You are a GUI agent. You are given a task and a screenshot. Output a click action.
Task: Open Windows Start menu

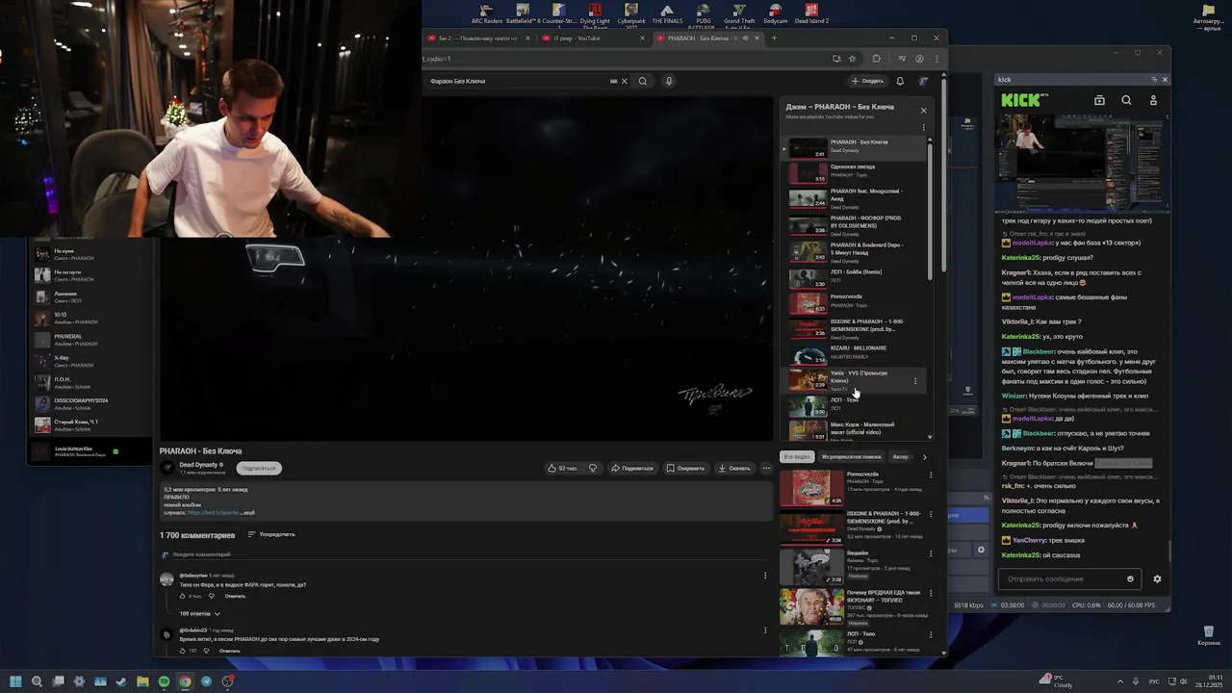point(15,681)
